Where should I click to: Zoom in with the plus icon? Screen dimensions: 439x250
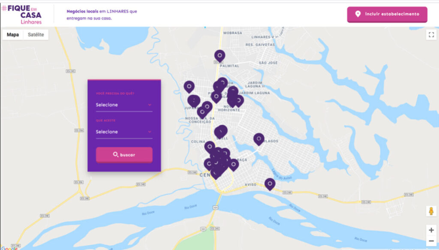point(431,230)
